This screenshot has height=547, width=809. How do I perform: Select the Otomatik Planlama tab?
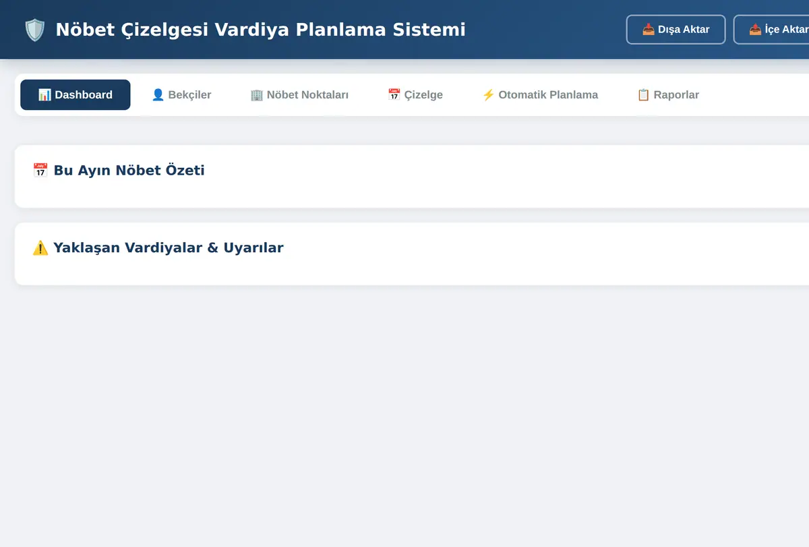point(540,95)
